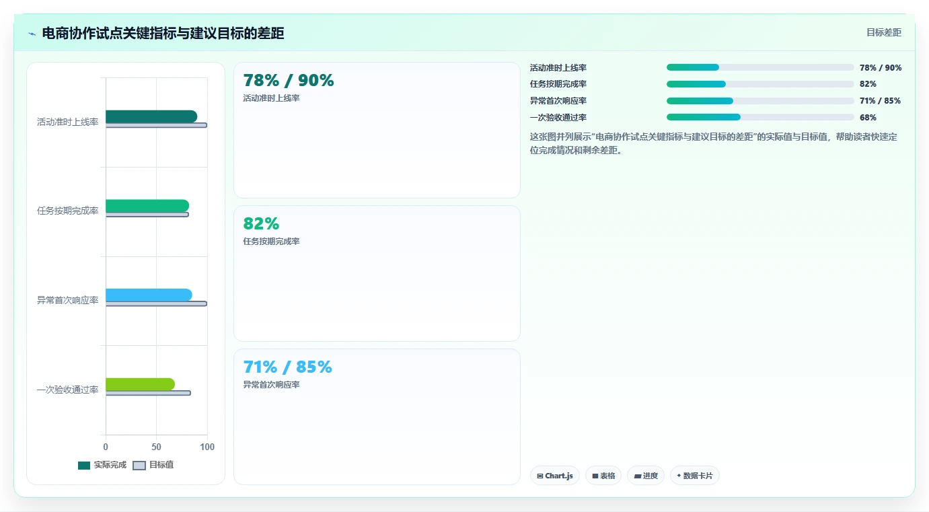Click the 活动准时上线率 progress bar
This screenshot has height=512, width=929.
[760, 67]
